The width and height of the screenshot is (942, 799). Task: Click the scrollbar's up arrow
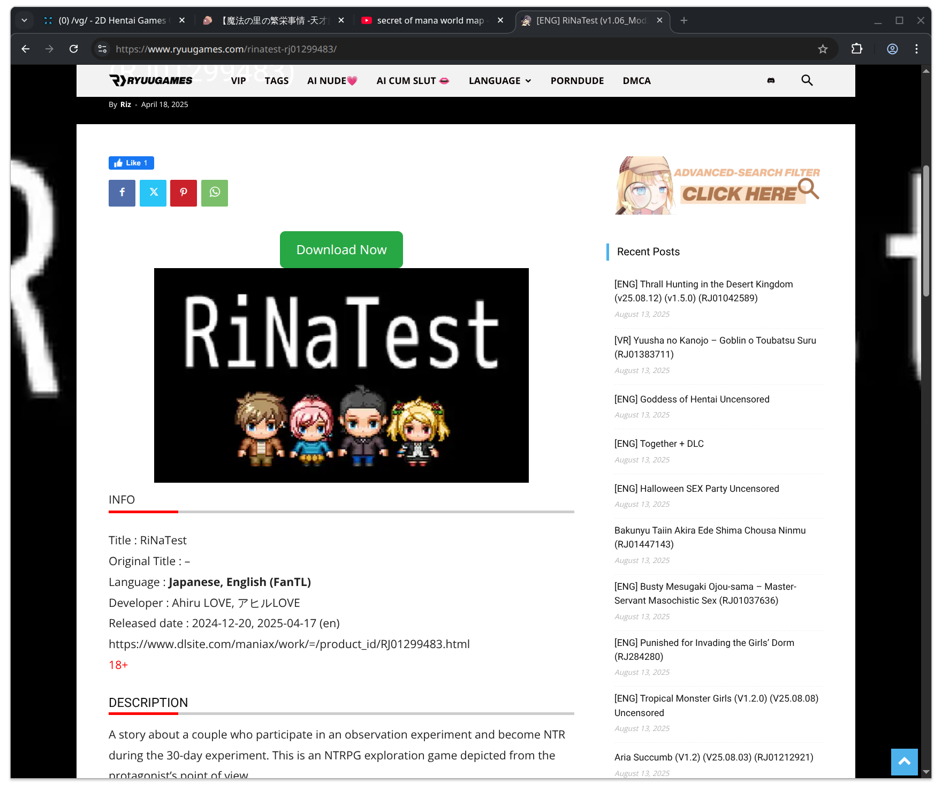pos(926,71)
